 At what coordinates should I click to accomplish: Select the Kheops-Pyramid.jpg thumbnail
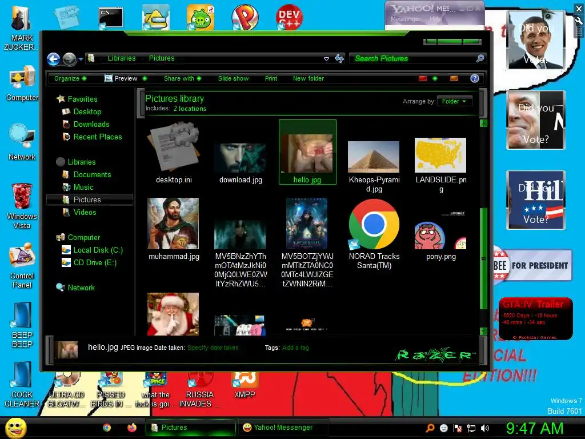pos(374,157)
